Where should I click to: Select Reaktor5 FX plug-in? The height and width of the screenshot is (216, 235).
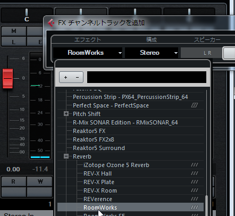pos(89,131)
